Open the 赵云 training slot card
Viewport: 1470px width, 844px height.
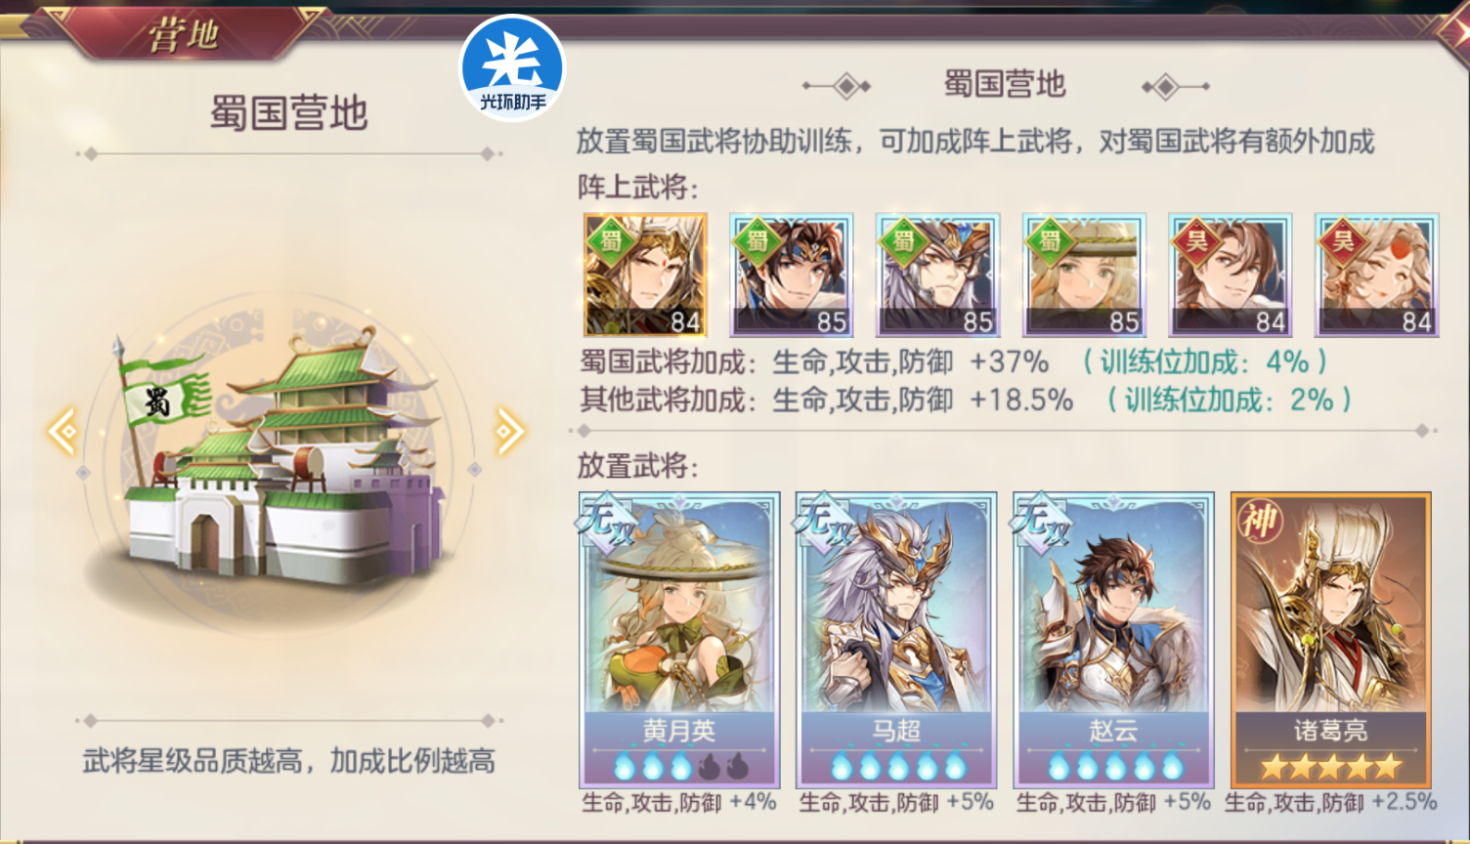click(1113, 640)
